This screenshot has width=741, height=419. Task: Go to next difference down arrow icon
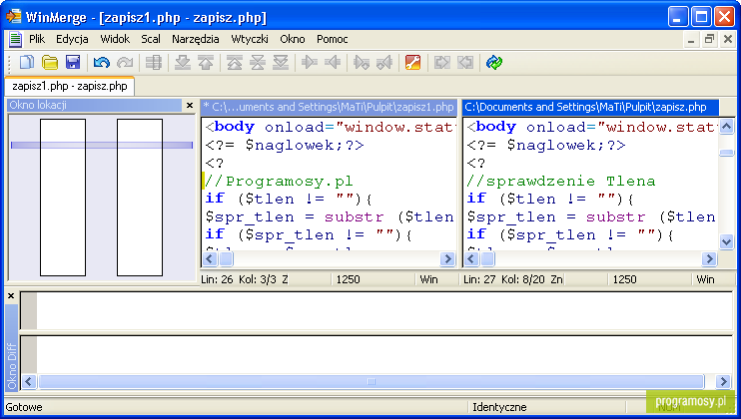(183, 62)
